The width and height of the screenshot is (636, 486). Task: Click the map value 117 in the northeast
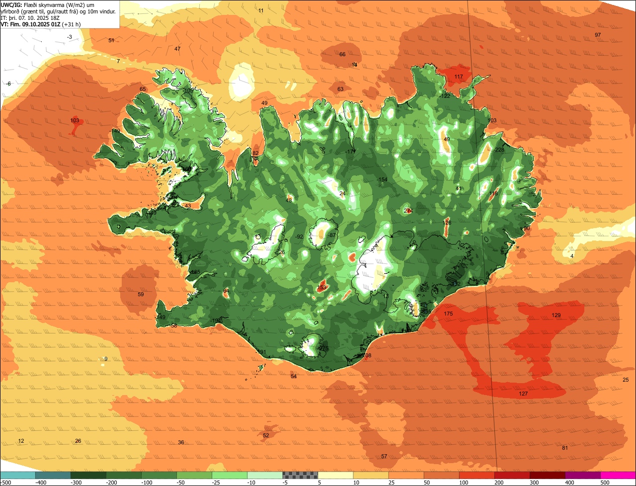(459, 77)
